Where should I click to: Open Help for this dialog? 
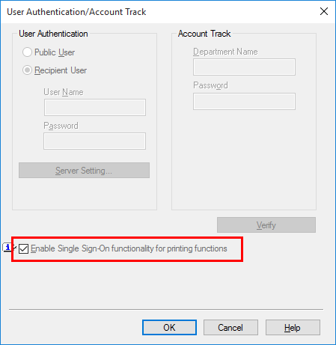coord(293,328)
